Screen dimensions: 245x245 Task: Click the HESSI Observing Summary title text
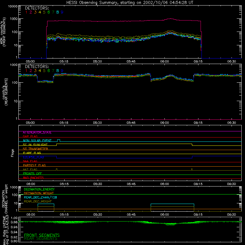pyautogui.click(x=130, y=3)
